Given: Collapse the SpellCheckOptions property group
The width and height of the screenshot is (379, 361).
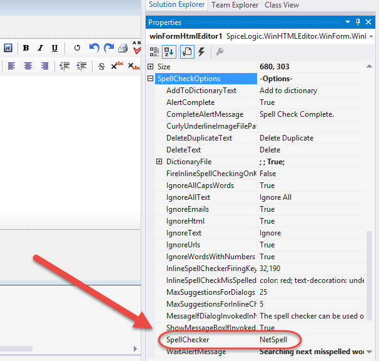Looking at the screenshot, I should [150, 79].
